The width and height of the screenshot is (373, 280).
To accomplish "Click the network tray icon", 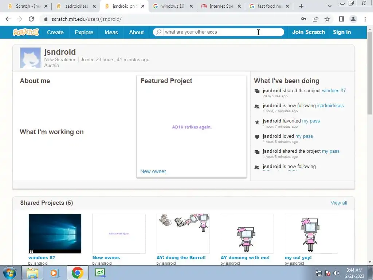I will click(318, 273).
